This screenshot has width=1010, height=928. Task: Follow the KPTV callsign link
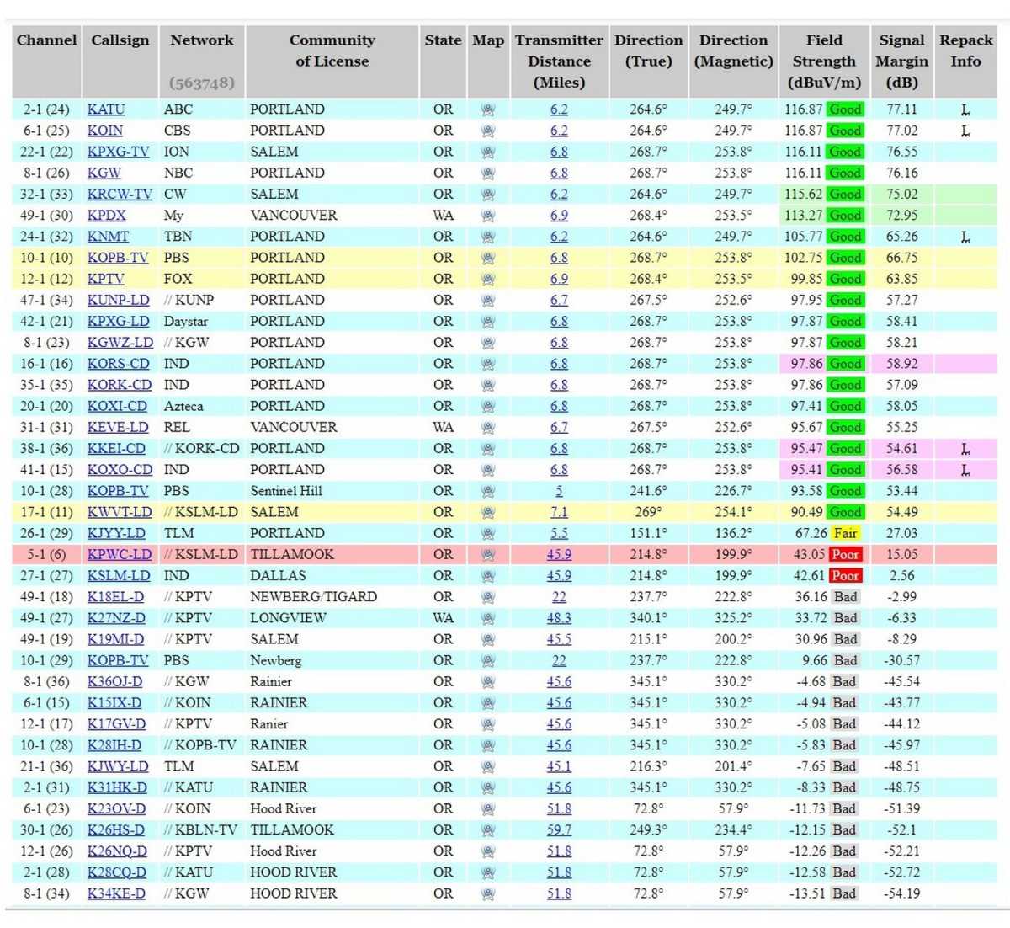tap(105, 279)
